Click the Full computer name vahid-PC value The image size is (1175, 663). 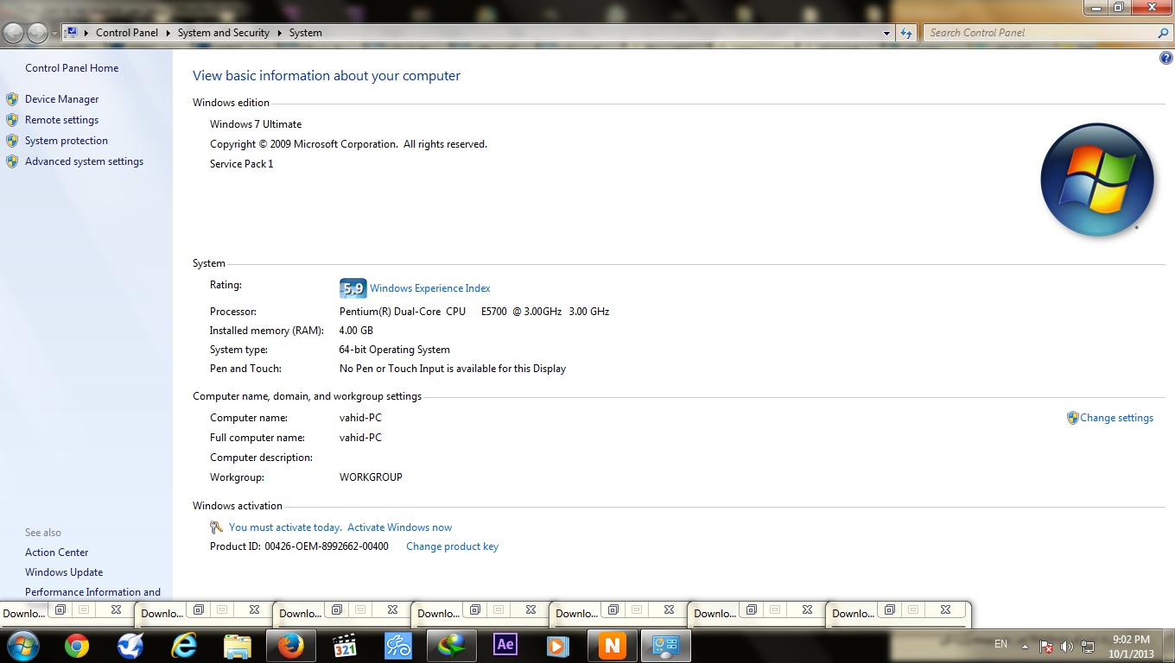(x=360, y=438)
